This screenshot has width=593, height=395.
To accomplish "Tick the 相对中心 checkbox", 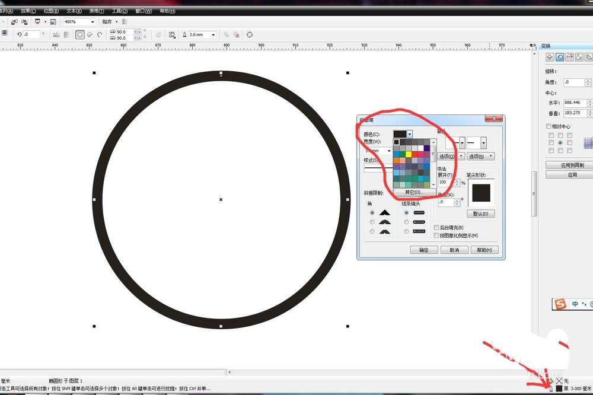I will pyautogui.click(x=549, y=126).
